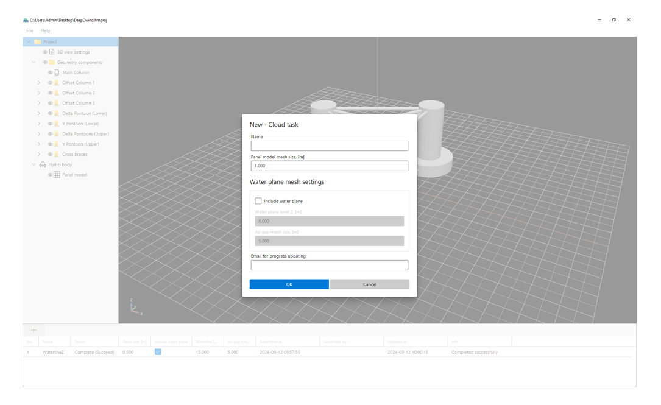Collapse the Hydro body node
Viewport: 661px width, 405px height.
[x=34, y=164]
